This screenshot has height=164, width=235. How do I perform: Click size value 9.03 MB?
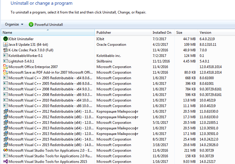pos(189,161)
